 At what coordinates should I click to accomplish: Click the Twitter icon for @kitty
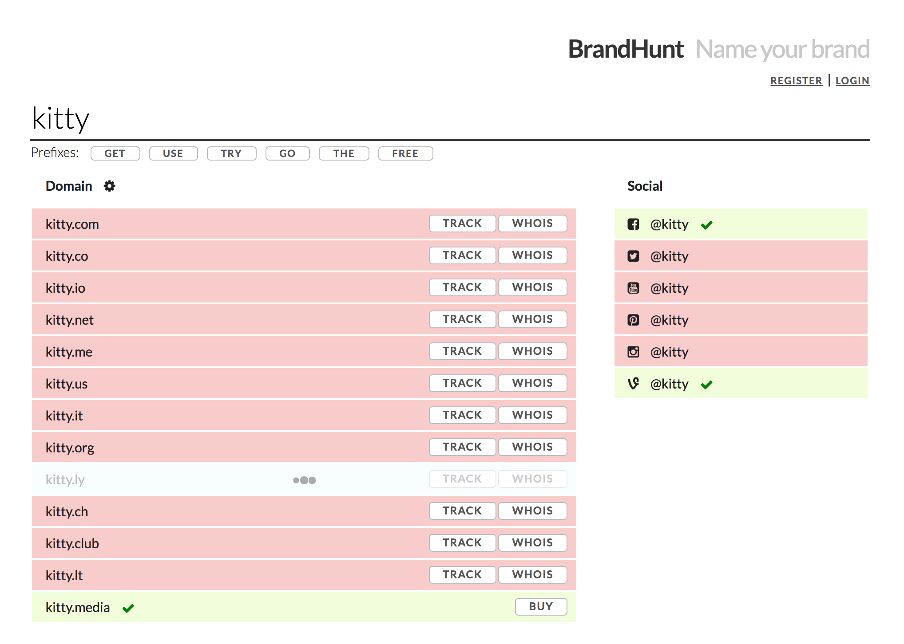(633, 256)
